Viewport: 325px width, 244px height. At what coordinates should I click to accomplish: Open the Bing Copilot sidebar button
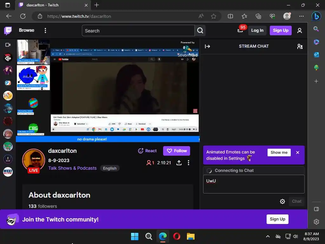(x=316, y=16)
